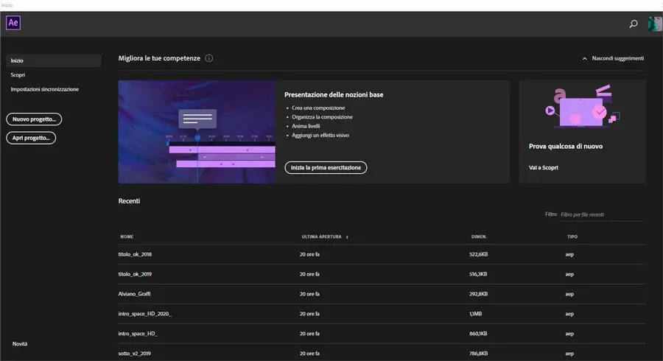Screen dimensions: 663x361
Task: Click Nascondi suggerimenti link
Action: 618,58
